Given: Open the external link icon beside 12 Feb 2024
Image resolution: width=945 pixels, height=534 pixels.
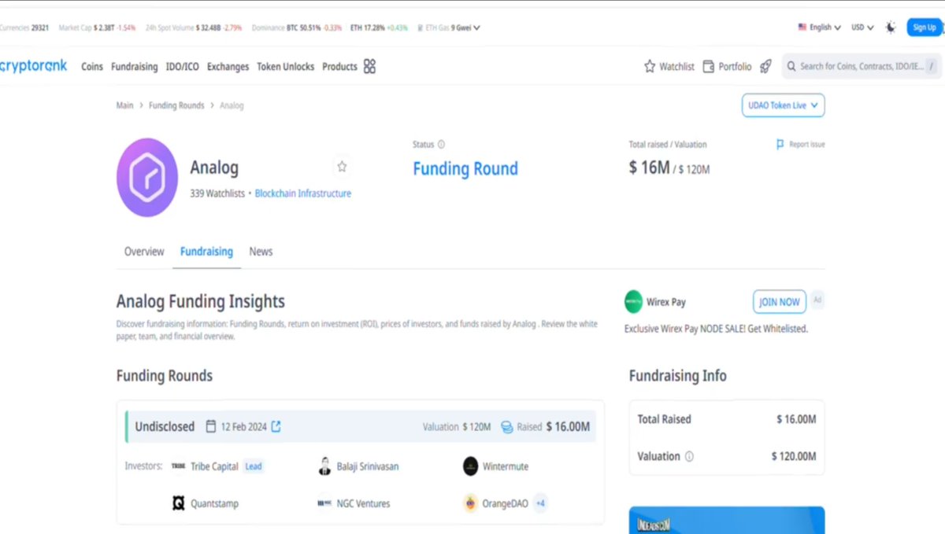Looking at the screenshot, I should point(276,426).
